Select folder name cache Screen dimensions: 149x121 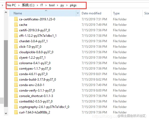pyautogui.click(x=23, y=25)
